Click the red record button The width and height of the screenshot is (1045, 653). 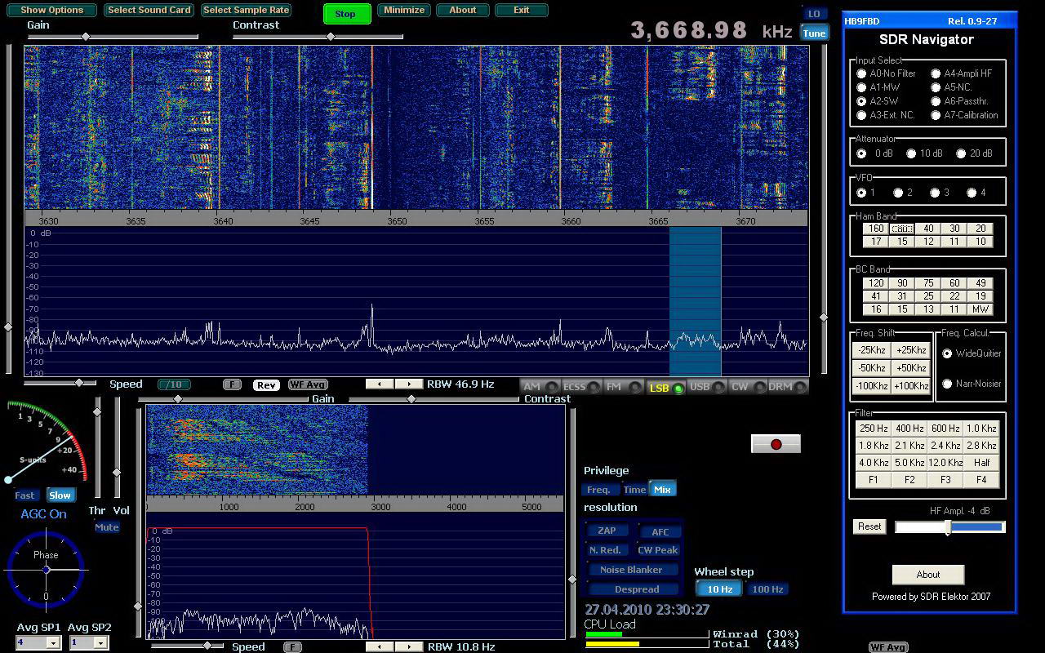coord(776,443)
